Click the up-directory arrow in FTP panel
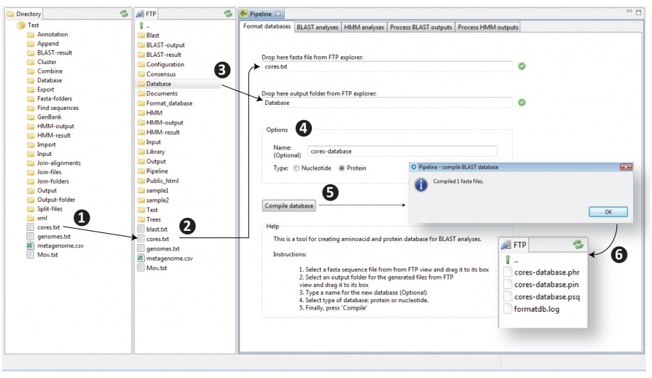Screen dimensions: 652x378 [x=141, y=25]
